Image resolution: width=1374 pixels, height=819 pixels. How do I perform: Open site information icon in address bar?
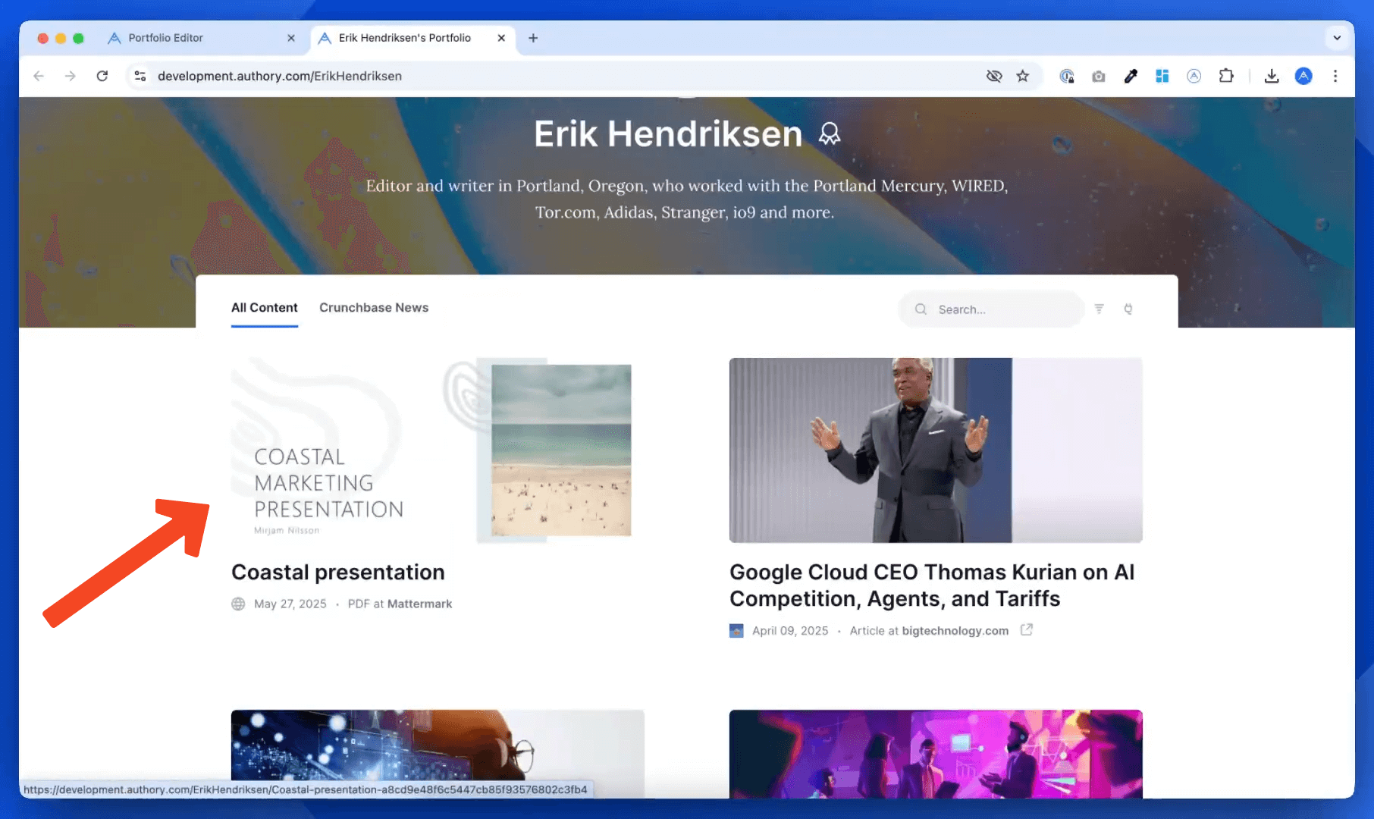pos(140,76)
